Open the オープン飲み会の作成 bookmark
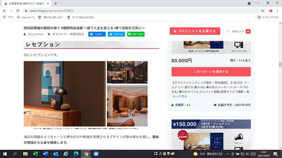 click(x=81, y=18)
